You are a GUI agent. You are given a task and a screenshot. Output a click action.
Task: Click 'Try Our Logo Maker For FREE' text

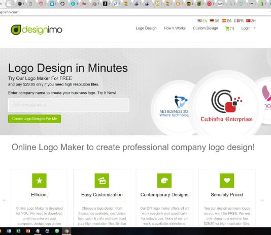click(40, 78)
